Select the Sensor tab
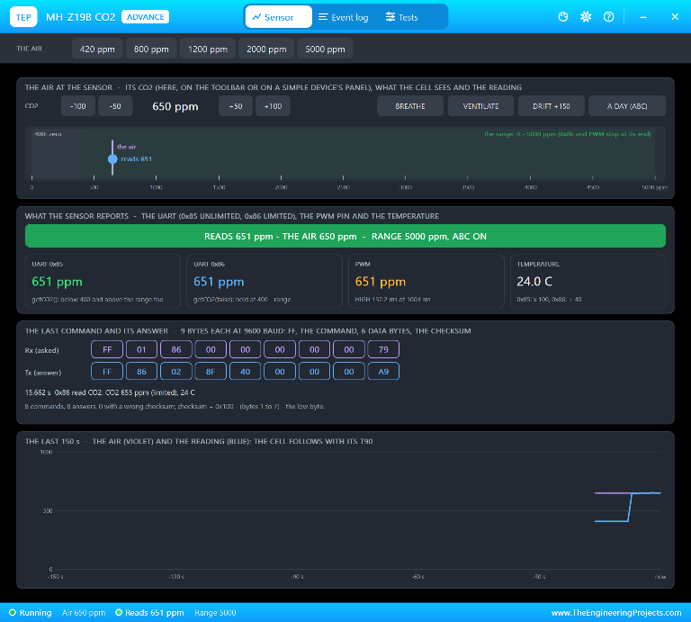691x622 pixels. (279, 17)
